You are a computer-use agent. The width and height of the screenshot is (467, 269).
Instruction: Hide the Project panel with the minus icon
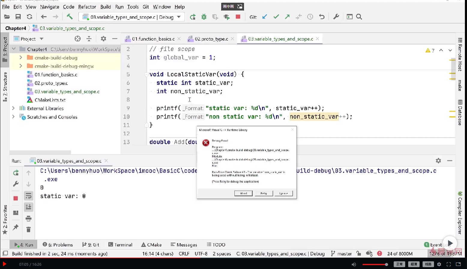(115, 39)
